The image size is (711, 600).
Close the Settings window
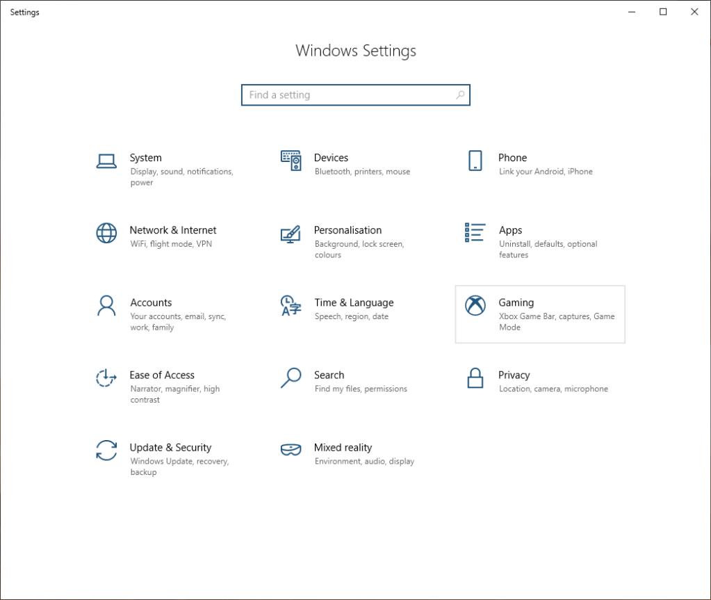[694, 12]
